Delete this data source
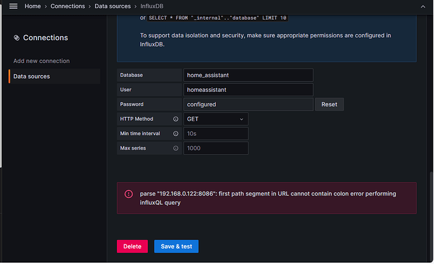 click(x=132, y=246)
